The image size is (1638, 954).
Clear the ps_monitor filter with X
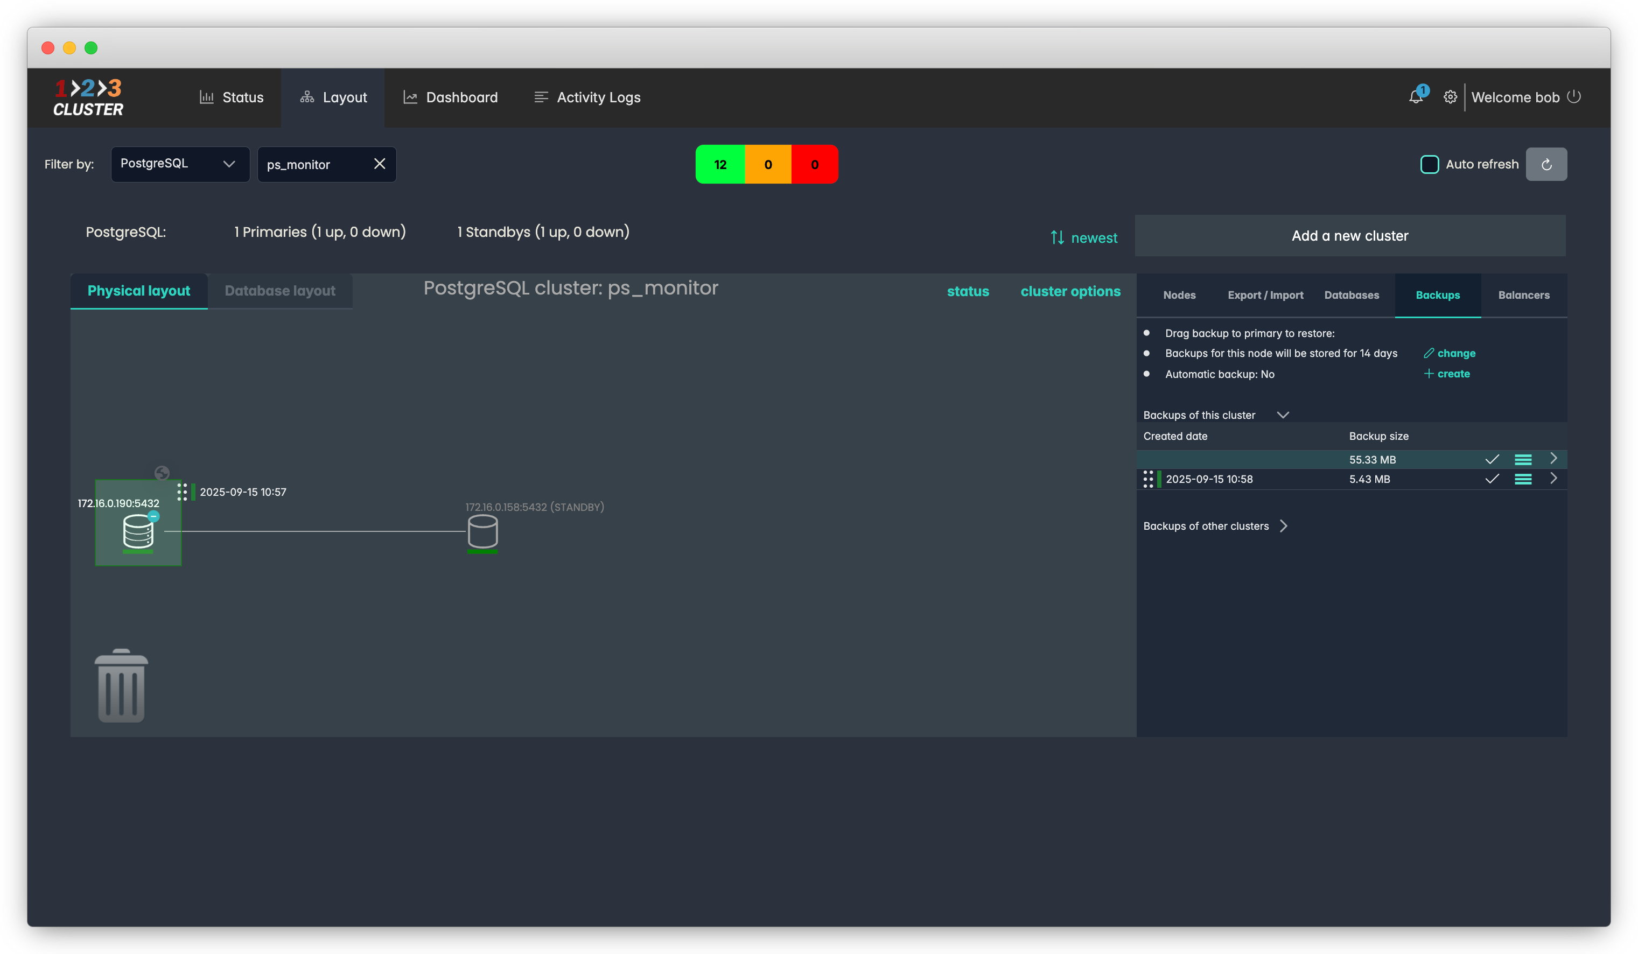(380, 164)
